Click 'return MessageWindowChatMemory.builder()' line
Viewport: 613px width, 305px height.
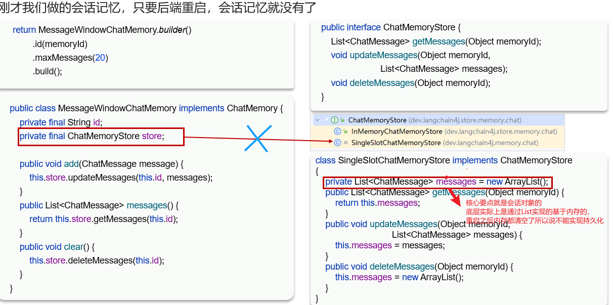(102, 30)
